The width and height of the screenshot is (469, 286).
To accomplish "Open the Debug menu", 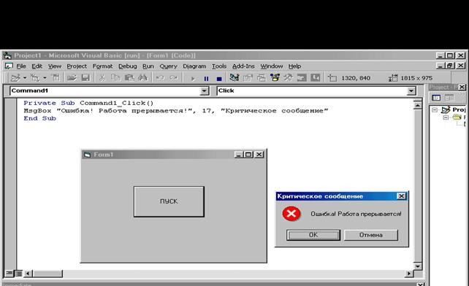I will pyautogui.click(x=127, y=66).
